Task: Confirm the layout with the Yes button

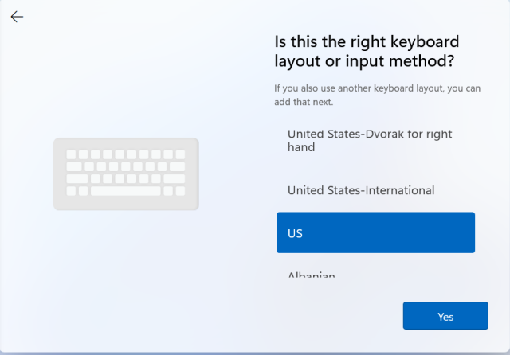Action: (445, 316)
